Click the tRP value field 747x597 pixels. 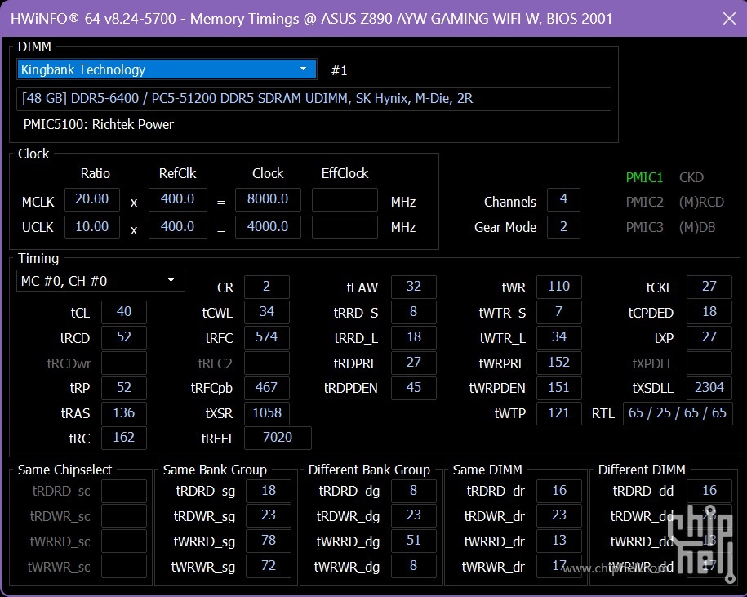coord(124,387)
